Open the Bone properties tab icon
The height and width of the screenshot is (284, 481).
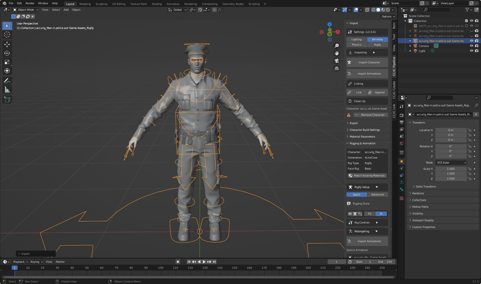(x=402, y=189)
